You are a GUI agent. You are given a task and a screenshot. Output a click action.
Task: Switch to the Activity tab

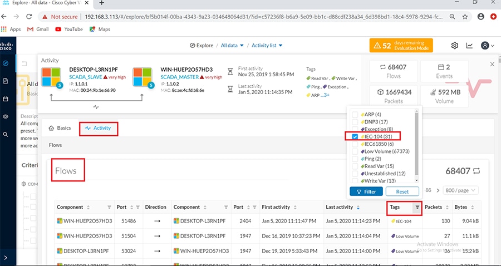[x=99, y=129]
